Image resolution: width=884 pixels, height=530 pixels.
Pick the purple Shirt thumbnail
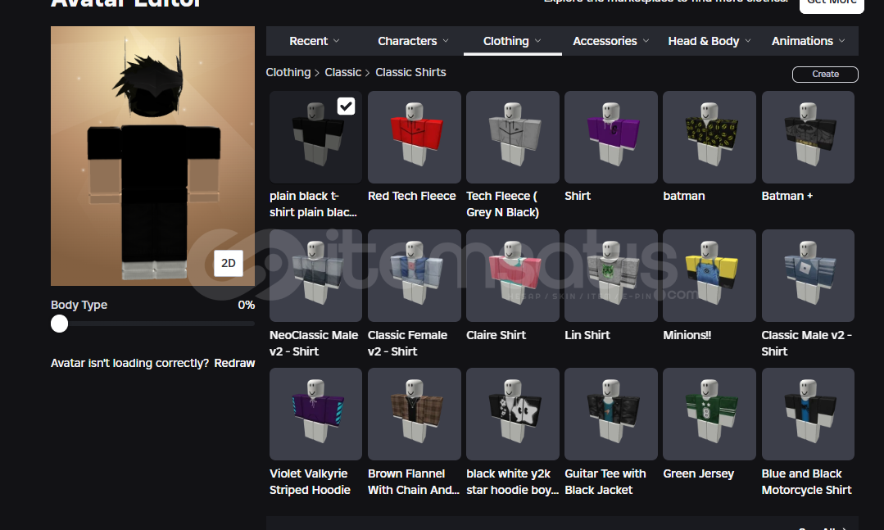pyautogui.click(x=610, y=137)
